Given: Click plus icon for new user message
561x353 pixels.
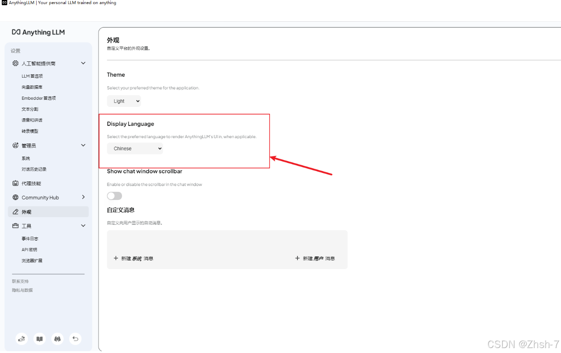Looking at the screenshot, I should click(297, 258).
